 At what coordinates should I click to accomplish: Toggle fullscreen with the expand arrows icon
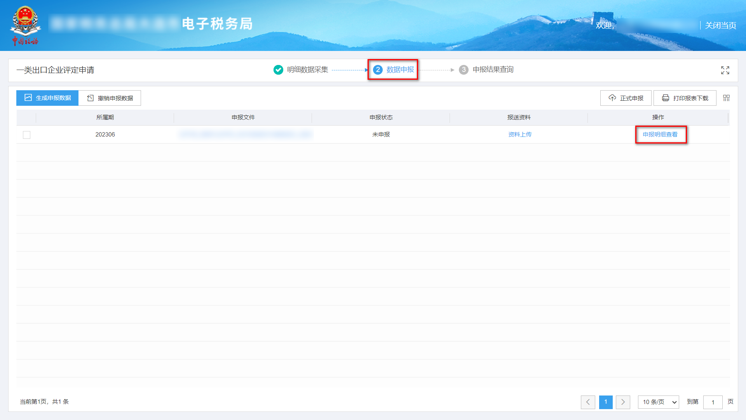725,70
